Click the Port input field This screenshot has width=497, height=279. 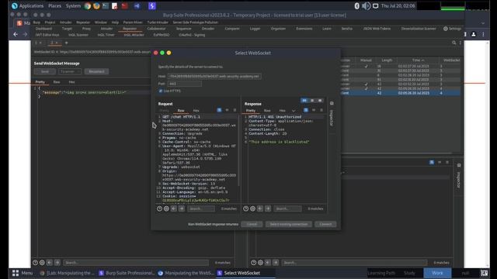[185, 84]
